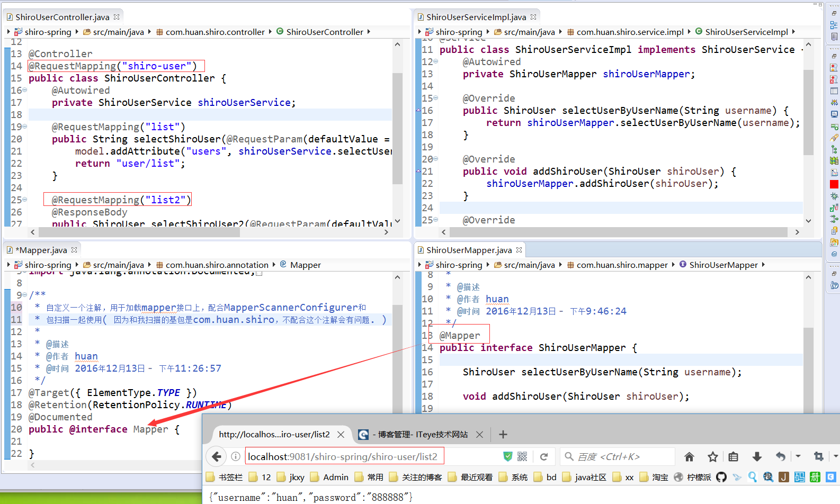Select the ShiroUserMapper.java editor tab
Image resolution: width=840 pixels, height=504 pixels.
469,250
